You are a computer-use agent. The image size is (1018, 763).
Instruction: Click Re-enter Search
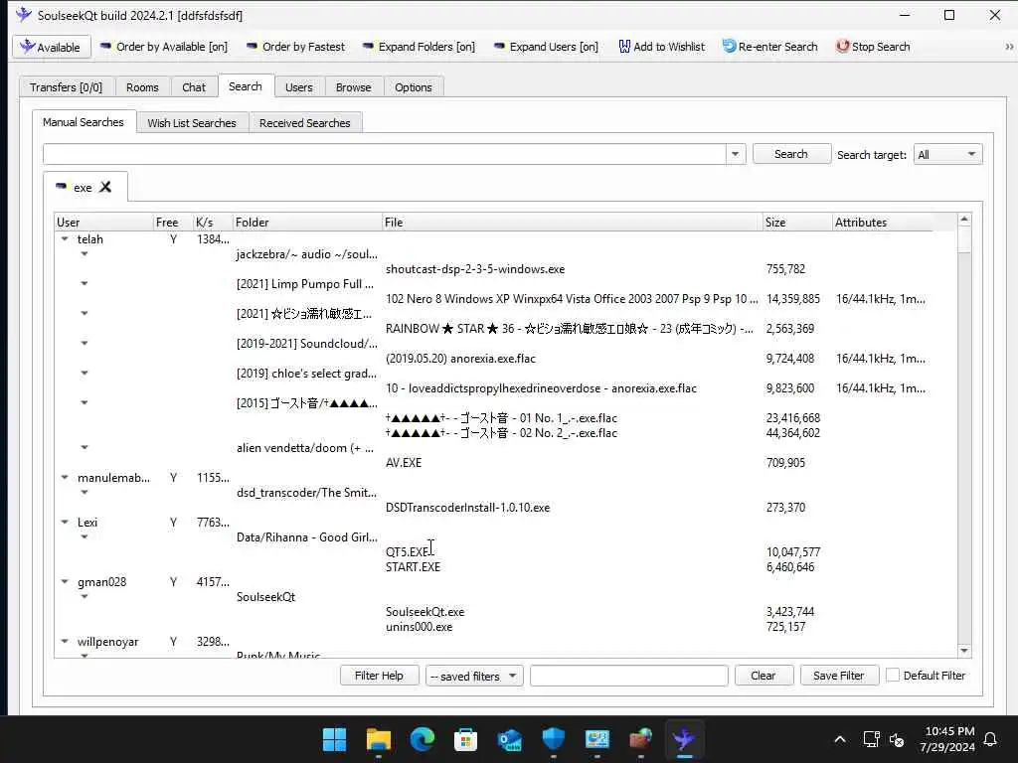[770, 47]
